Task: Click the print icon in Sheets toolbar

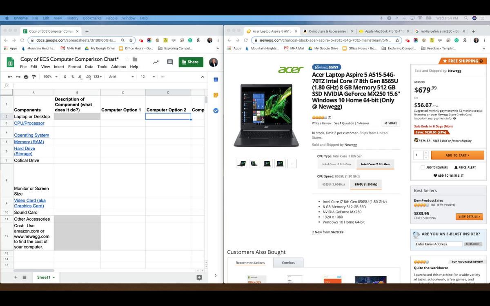Action: tap(26, 77)
